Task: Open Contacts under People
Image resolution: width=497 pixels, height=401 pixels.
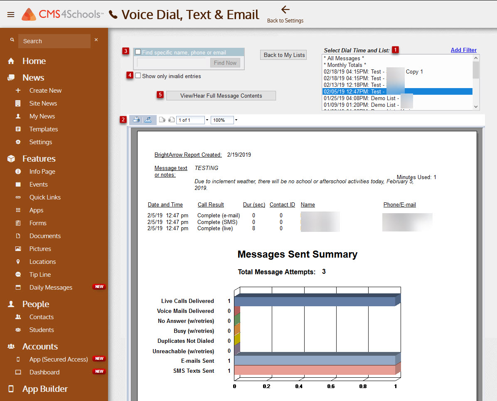Action: pos(42,317)
